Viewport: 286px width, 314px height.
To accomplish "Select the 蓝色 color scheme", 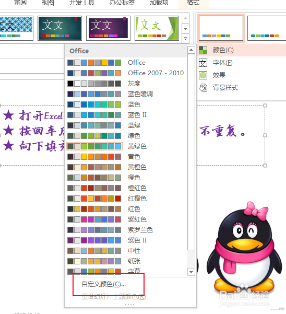I will coord(126,104).
